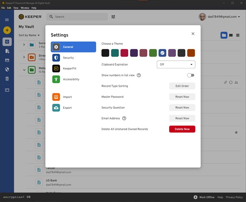
Task: Switch to list view icon
Action: pos(238,35)
